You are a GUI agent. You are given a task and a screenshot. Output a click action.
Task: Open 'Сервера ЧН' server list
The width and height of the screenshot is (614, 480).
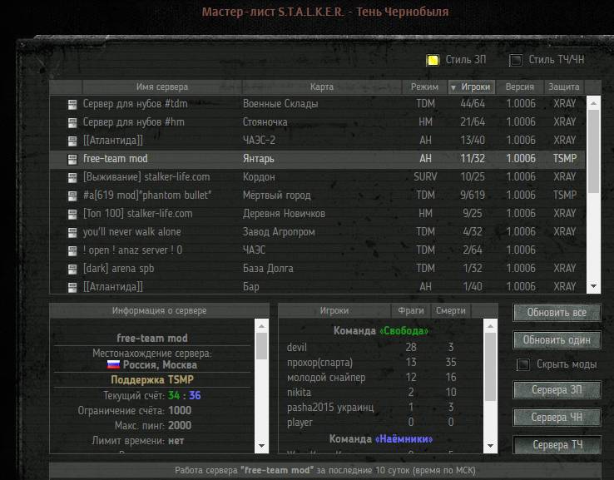pos(557,418)
